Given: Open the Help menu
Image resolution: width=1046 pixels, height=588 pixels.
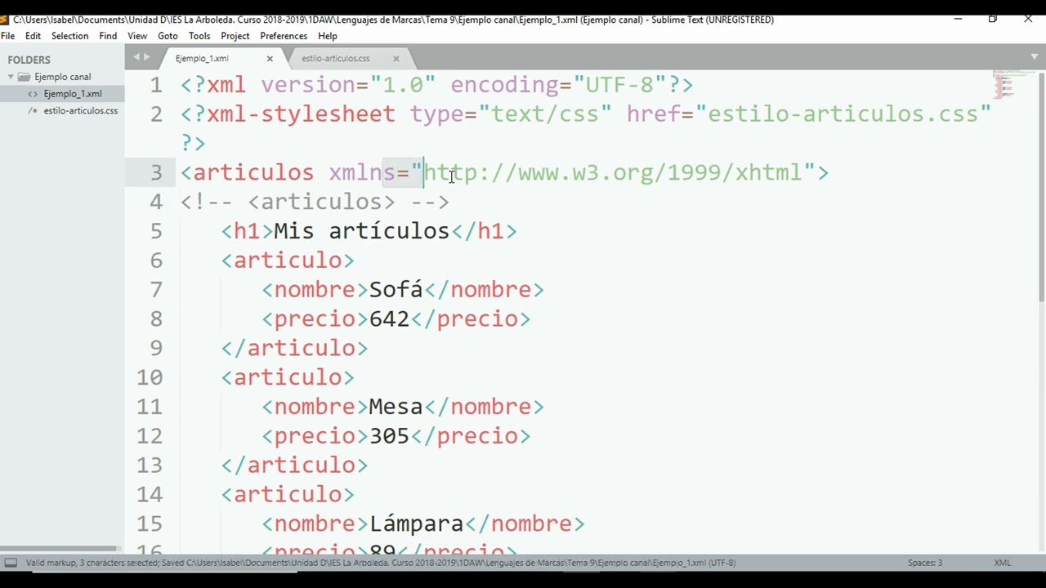Looking at the screenshot, I should [328, 36].
